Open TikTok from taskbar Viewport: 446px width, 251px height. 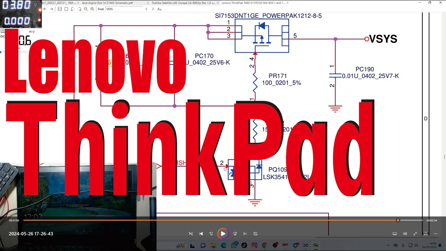coord(244,246)
